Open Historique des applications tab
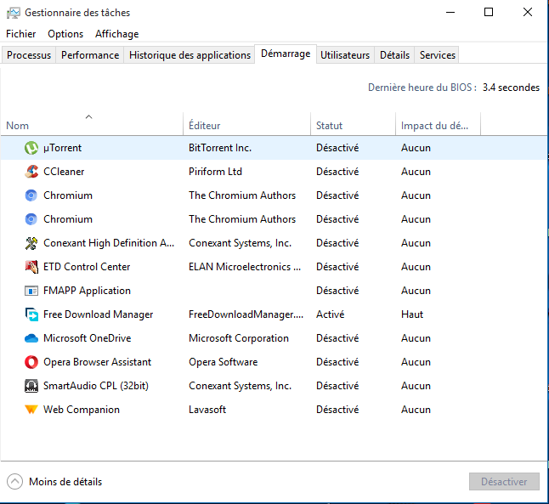Viewport: 549px width, 504px height. 190,55
